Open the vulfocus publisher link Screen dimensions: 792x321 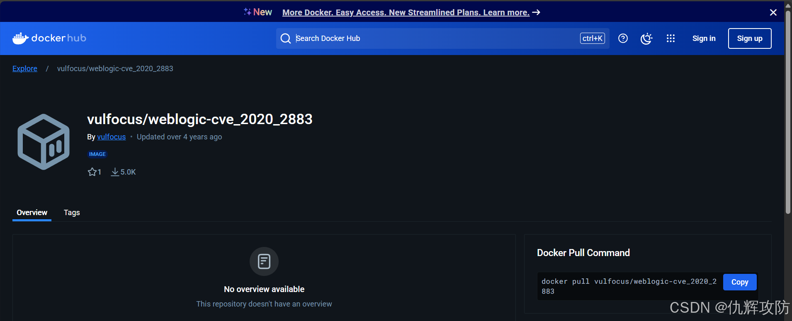(x=112, y=137)
